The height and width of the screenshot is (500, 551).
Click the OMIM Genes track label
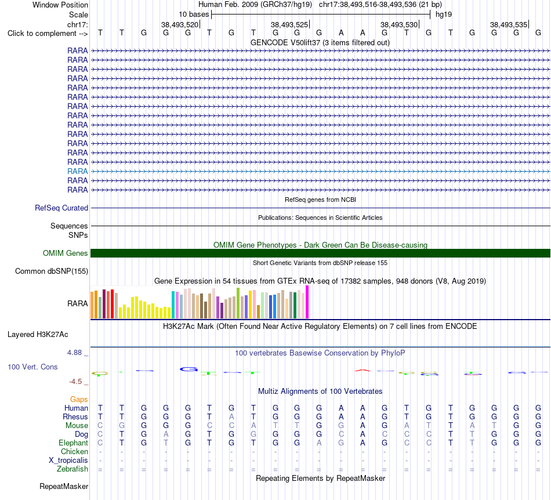coord(65,253)
